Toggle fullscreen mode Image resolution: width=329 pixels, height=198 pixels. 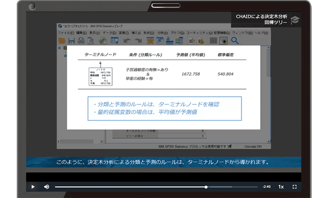pyautogui.click(x=295, y=187)
